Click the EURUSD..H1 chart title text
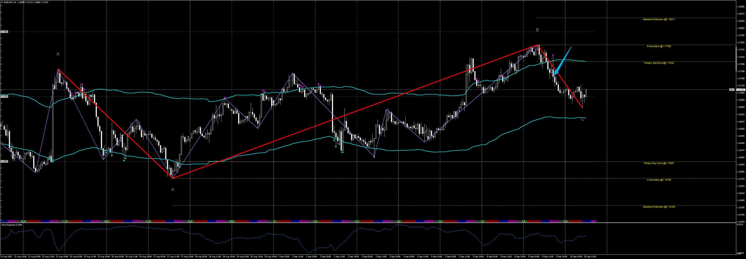 pos(10,2)
